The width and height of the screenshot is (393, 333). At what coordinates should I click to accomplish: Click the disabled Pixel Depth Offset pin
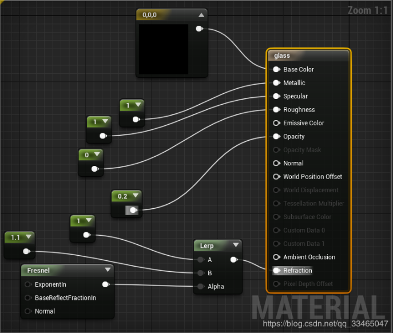[x=276, y=284]
